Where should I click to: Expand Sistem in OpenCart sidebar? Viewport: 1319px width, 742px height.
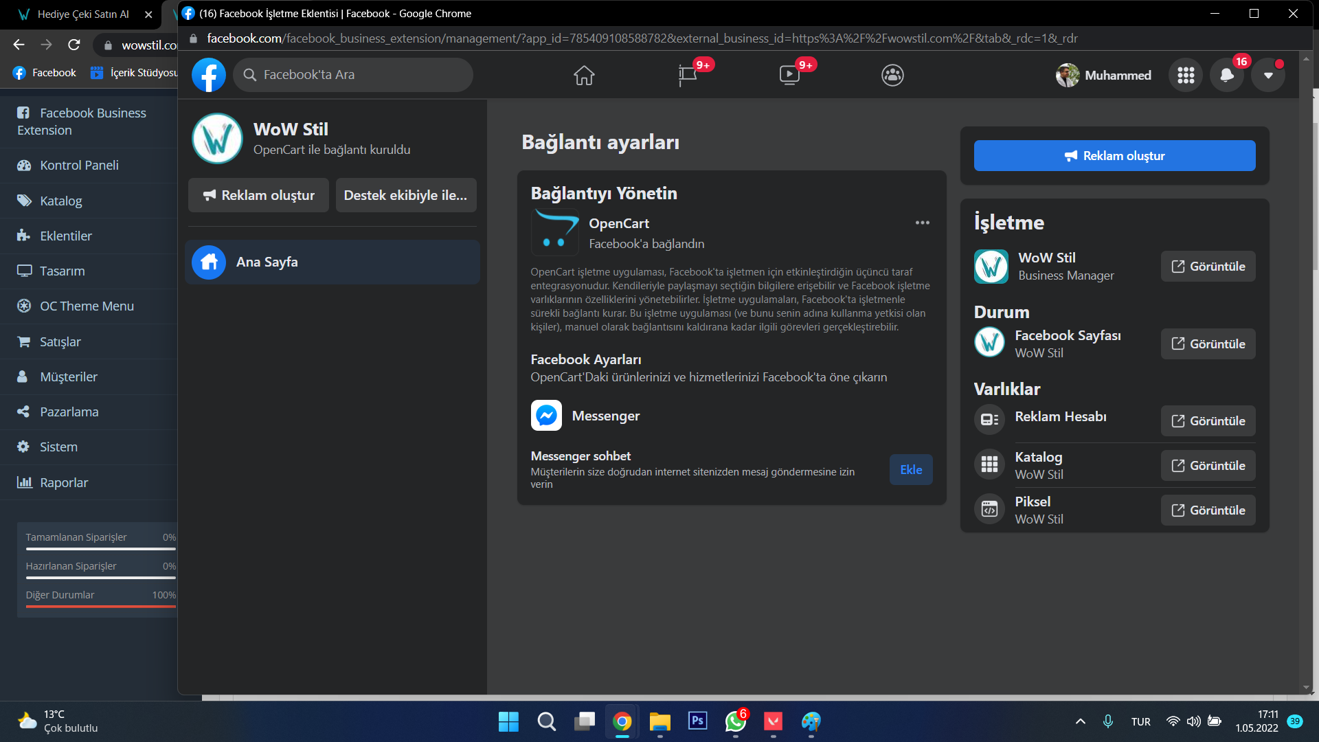tap(89, 447)
